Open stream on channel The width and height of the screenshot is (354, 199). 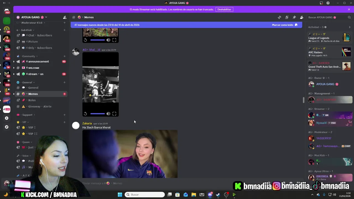coord(41,74)
